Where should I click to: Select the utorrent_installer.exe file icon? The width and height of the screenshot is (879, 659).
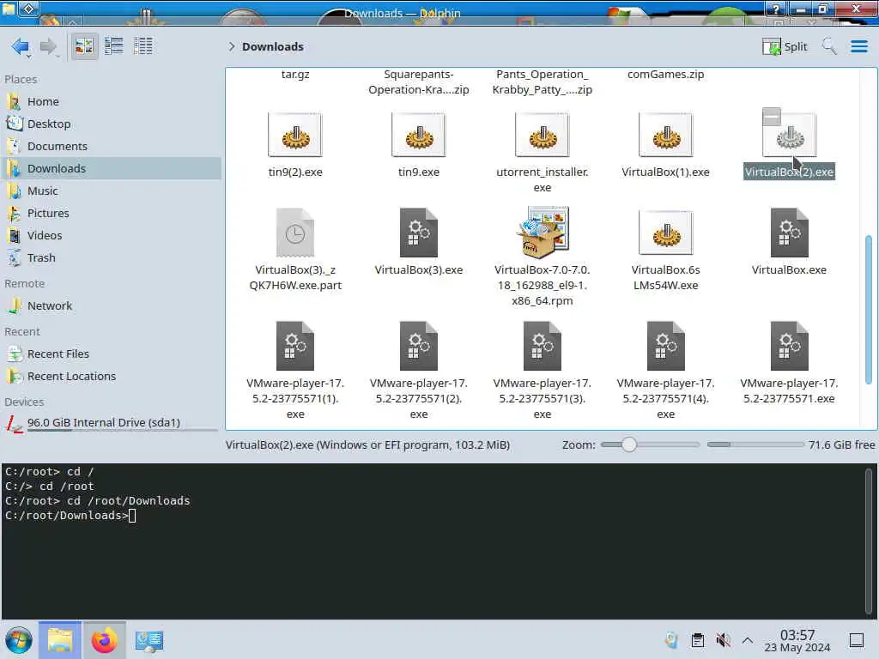pos(543,135)
